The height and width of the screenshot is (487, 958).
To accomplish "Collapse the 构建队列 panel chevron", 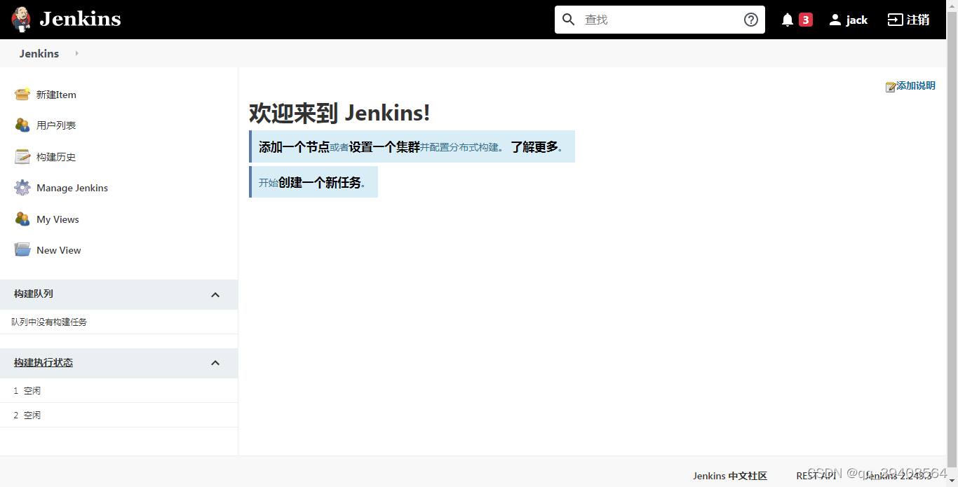I will pos(215,295).
